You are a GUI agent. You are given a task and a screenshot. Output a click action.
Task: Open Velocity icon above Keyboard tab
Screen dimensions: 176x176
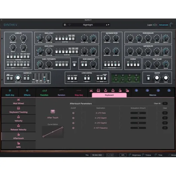click(x=106, y=90)
